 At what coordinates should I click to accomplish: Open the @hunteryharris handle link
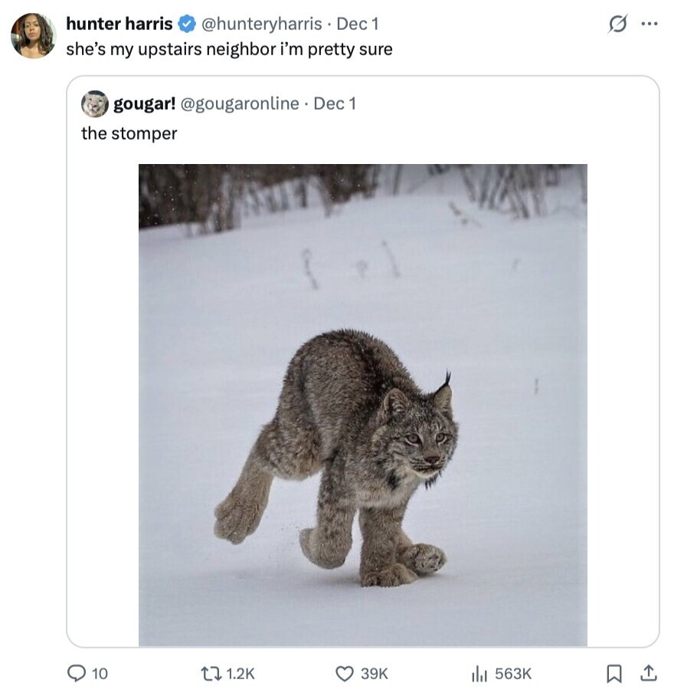260,24
